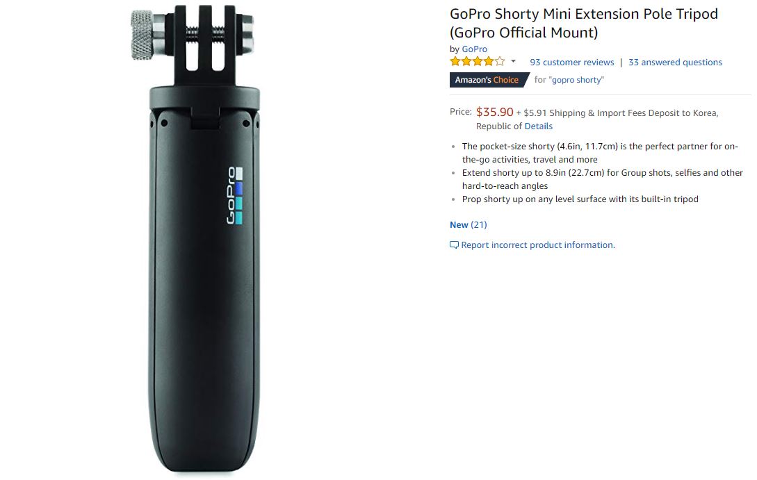The width and height of the screenshot is (757, 480).
Task: Open the 33 answered questions link
Action: coord(675,63)
